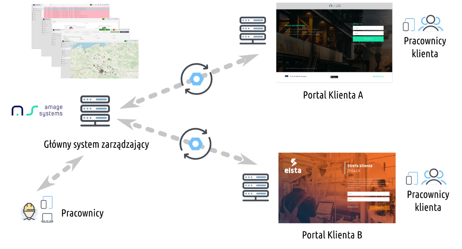The height and width of the screenshot is (249, 462).
Task: Click the AMAGE Systems footer link in Portal A
Action: (378, 76)
